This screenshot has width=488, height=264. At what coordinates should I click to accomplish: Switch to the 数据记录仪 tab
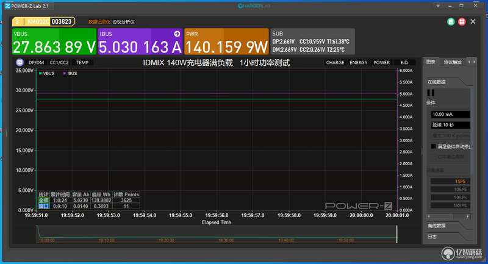99,22
